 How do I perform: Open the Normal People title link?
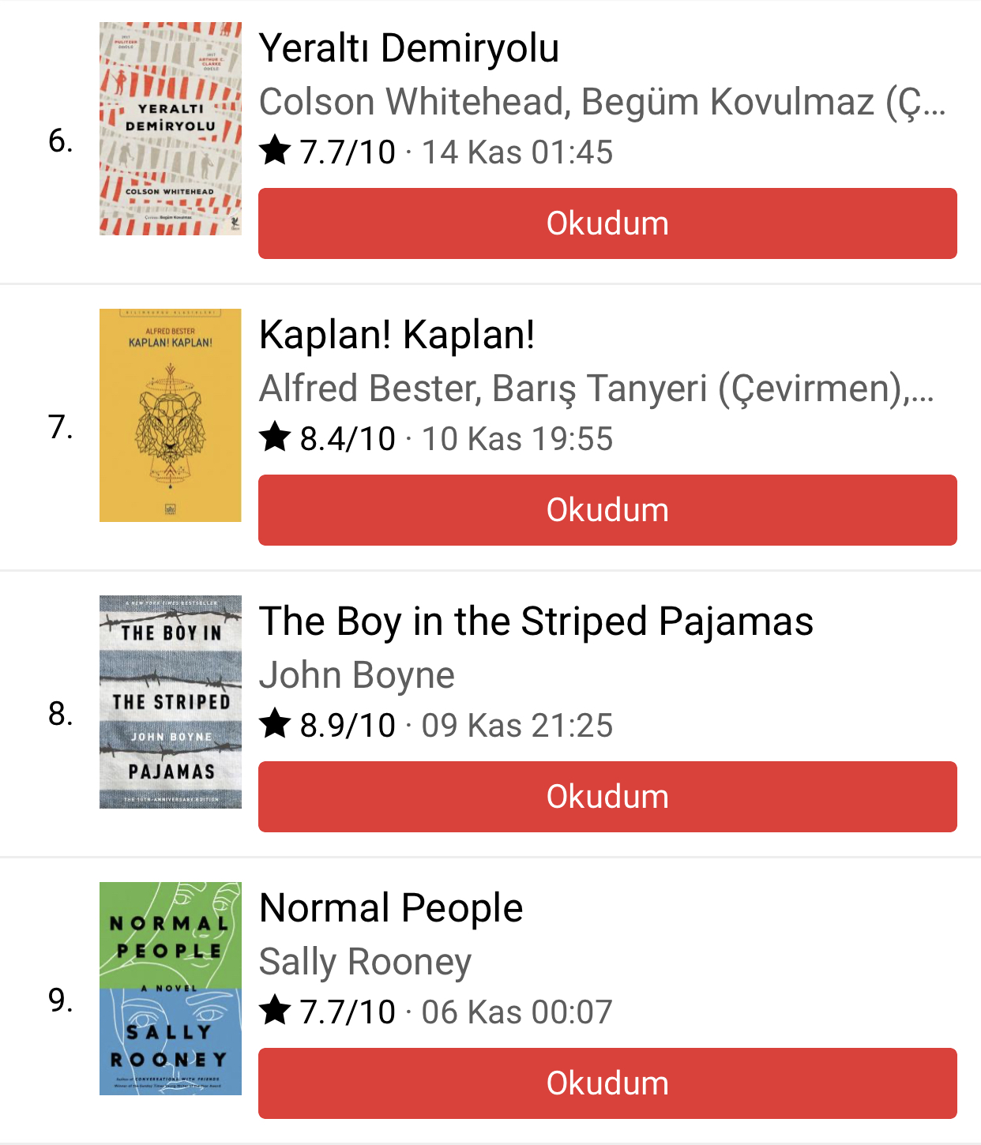(391, 908)
